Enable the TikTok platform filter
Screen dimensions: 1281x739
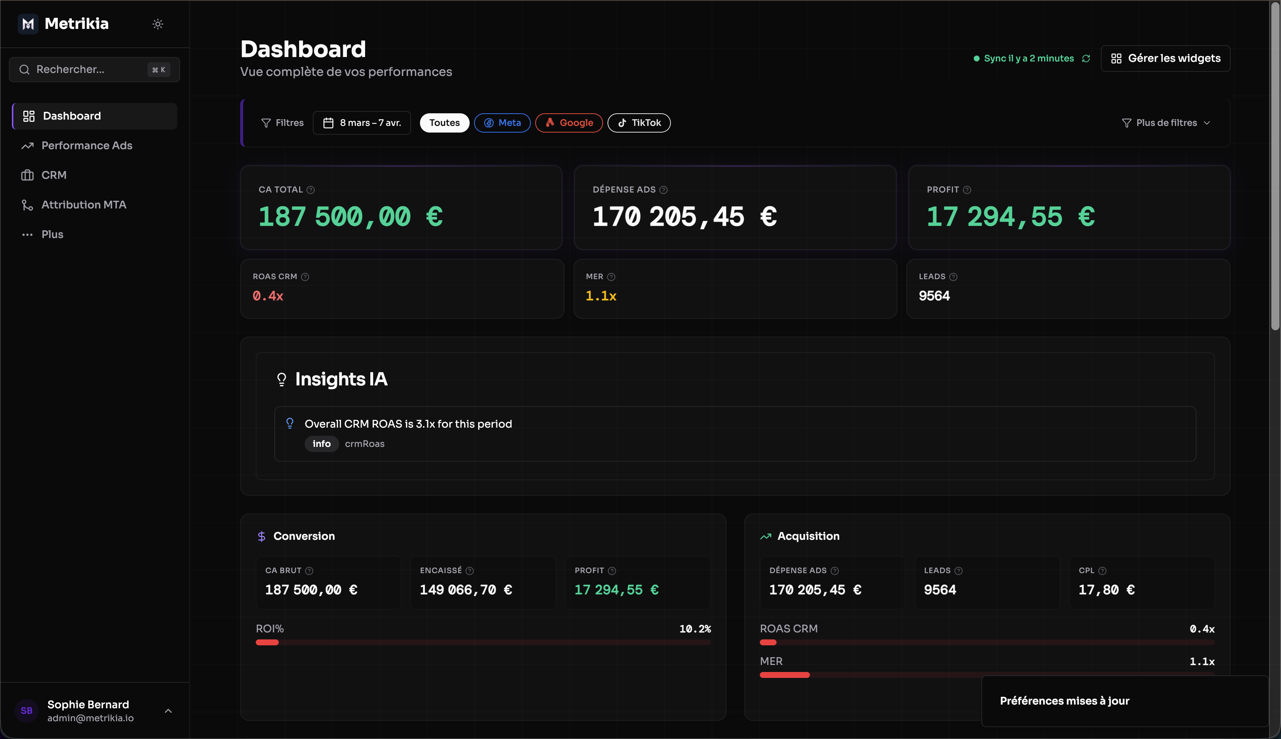click(x=638, y=122)
